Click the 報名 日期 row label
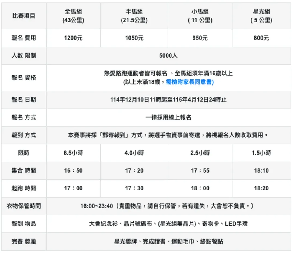This screenshot has width=292, height=253. (24, 100)
